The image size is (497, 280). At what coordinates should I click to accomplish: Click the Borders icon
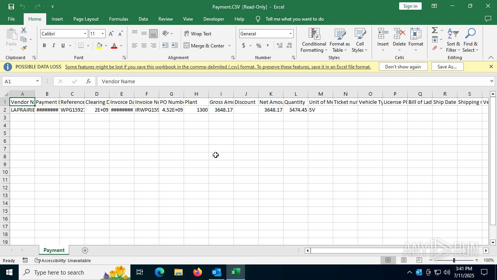coord(81,45)
